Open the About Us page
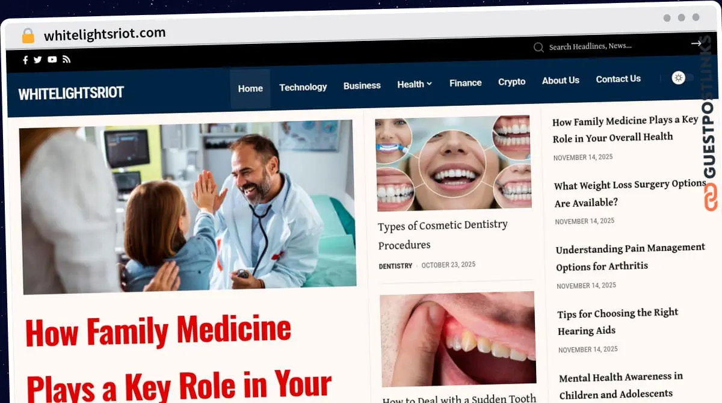The height and width of the screenshot is (403, 722). tap(561, 80)
